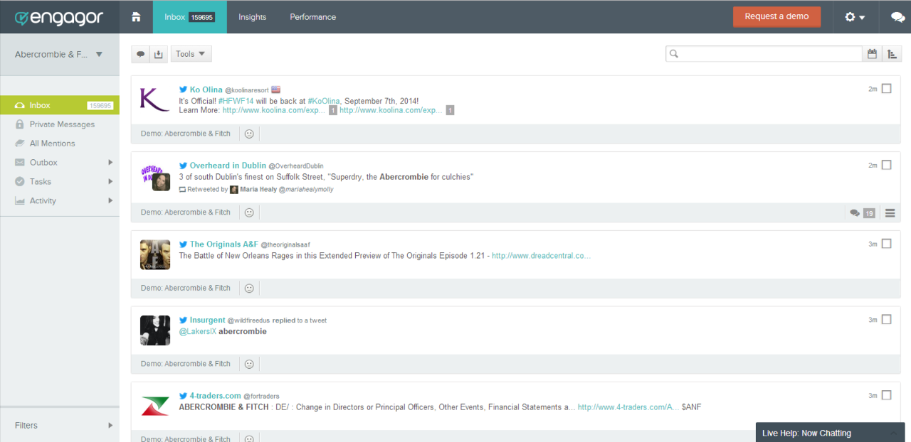Switch to the Insights tab
911x442 pixels.
252,17
